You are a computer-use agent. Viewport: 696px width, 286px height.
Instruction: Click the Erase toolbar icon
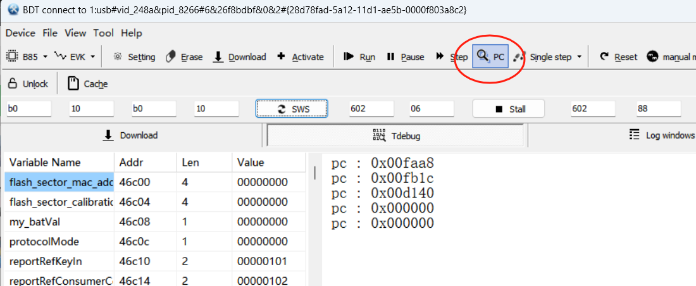pyautogui.click(x=170, y=57)
